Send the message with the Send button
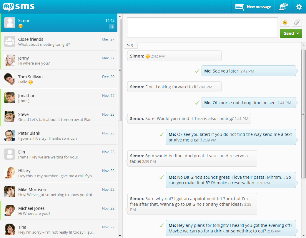306x238 pixels. pos(289,33)
